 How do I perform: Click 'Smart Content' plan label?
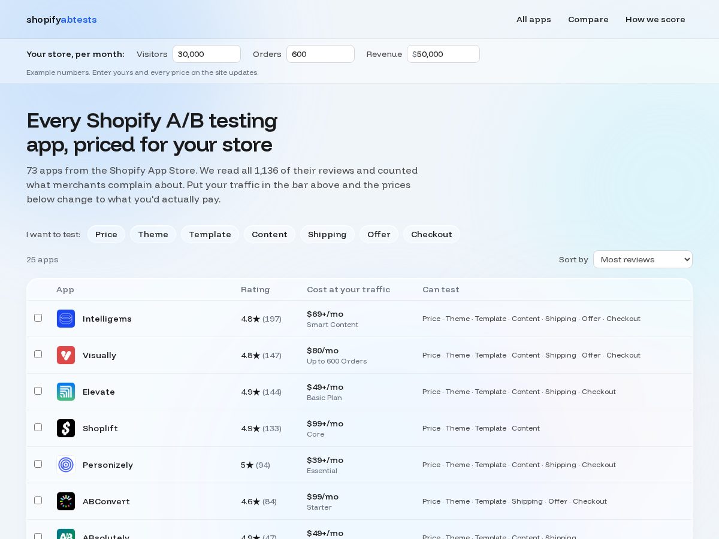(333, 325)
